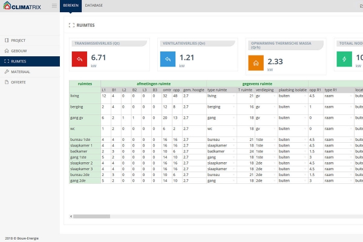363x242 pixels.
Task: Open type ruimte dropdown for badkamer
Action: [234, 151]
